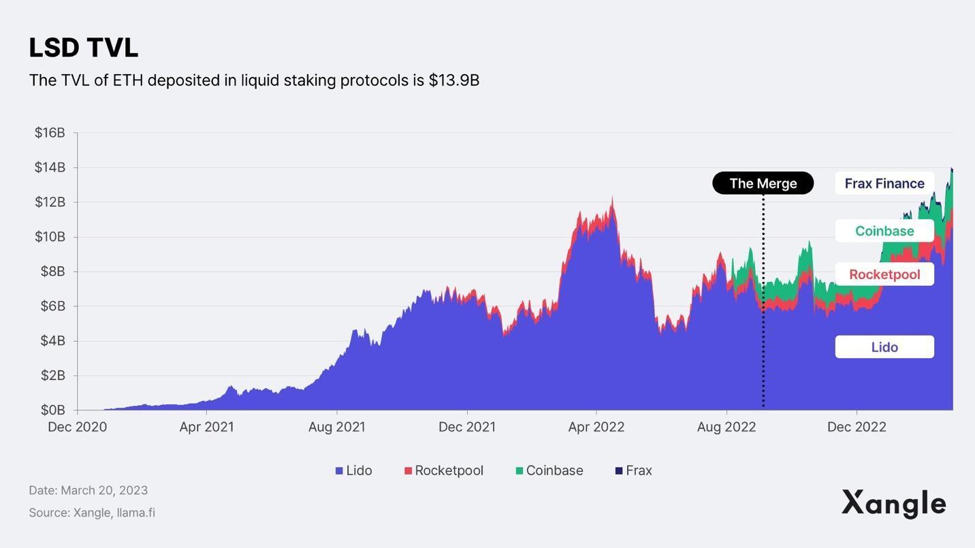
Task: Click the $13.9B TVL subtitle text
Action: pyautogui.click(x=254, y=80)
